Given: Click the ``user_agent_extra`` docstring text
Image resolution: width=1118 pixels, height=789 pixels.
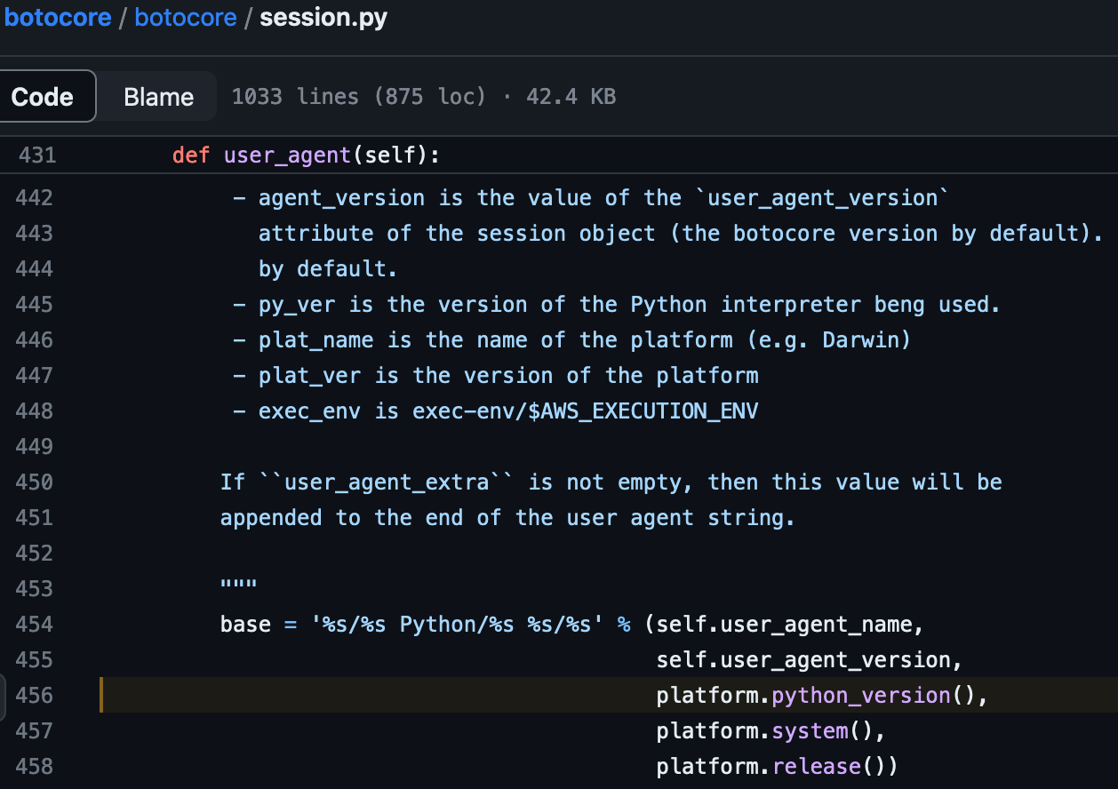Looking at the screenshot, I should click(386, 482).
